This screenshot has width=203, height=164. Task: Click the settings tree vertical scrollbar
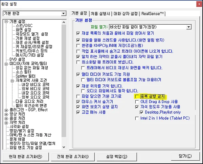click(x=64, y=84)
